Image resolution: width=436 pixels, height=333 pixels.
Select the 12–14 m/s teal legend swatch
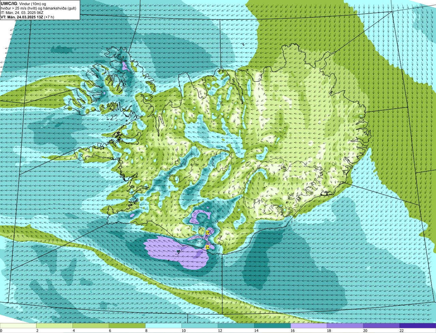coord(236,326)
